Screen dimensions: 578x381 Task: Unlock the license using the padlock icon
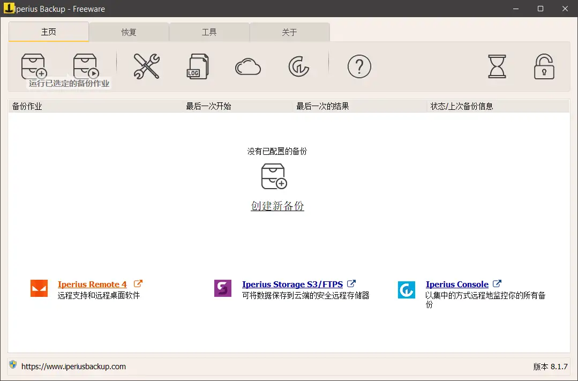click(544, 66)
